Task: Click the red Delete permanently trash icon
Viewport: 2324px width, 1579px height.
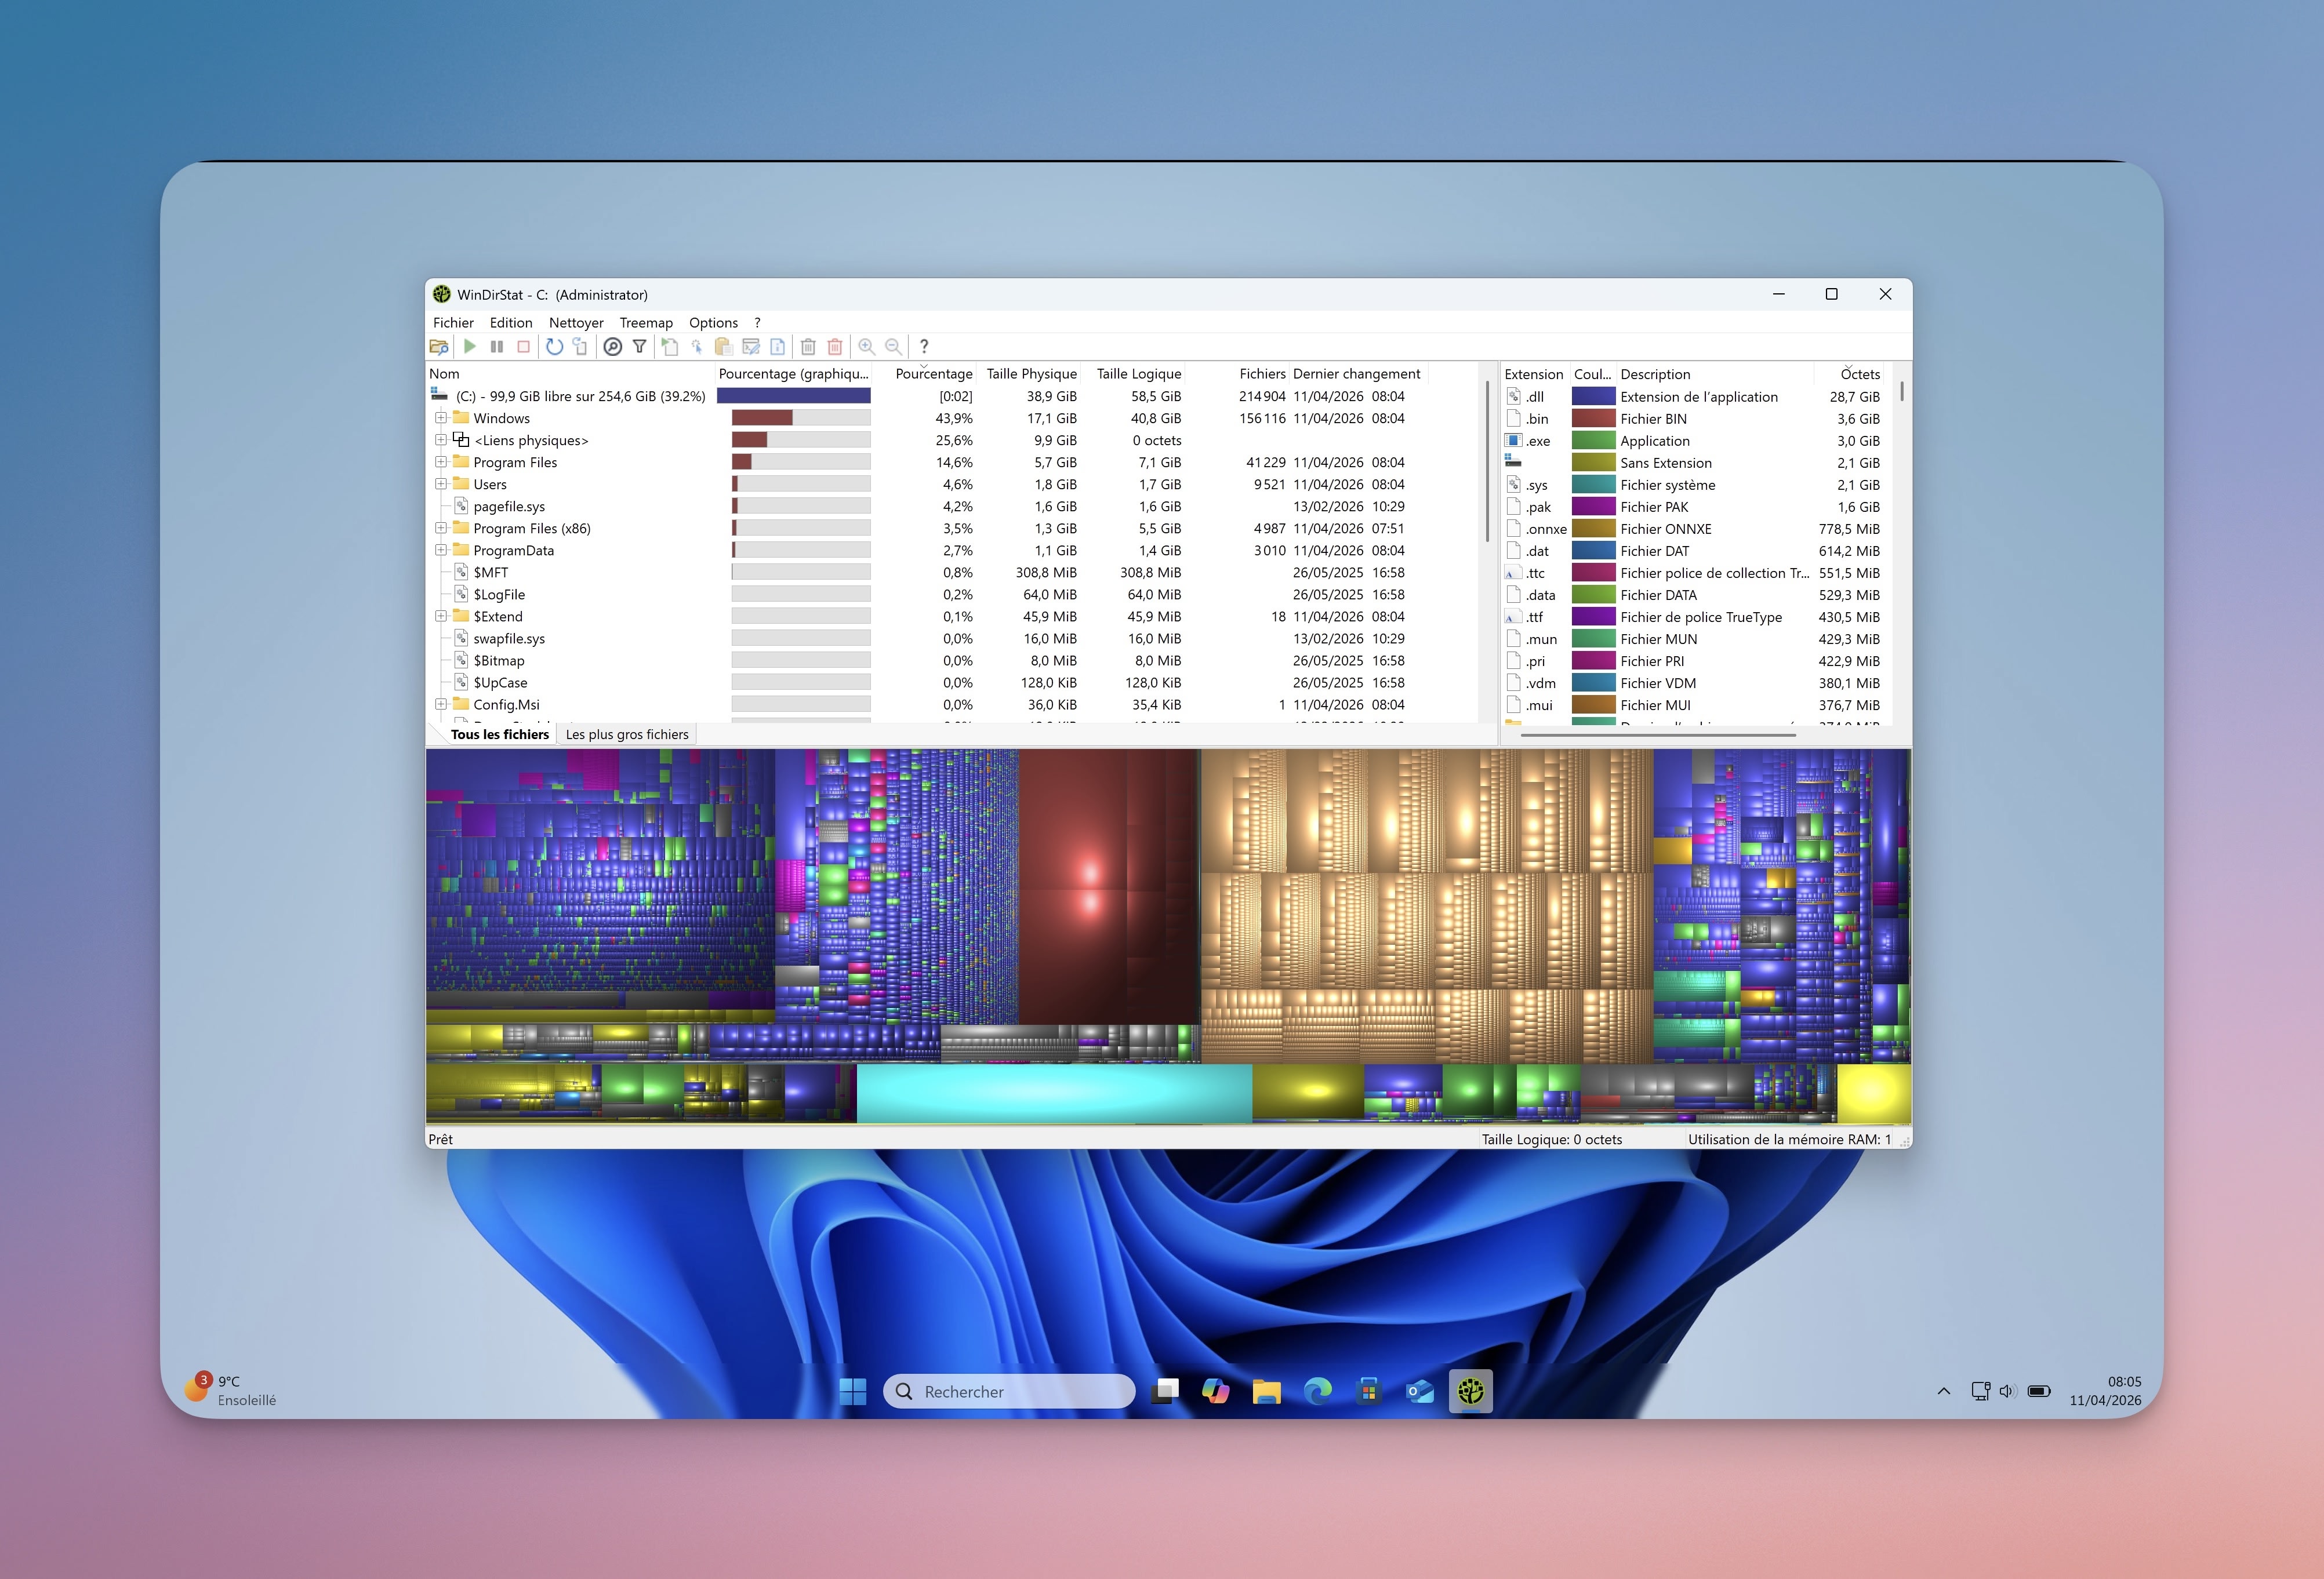Action: coord(835,347)
